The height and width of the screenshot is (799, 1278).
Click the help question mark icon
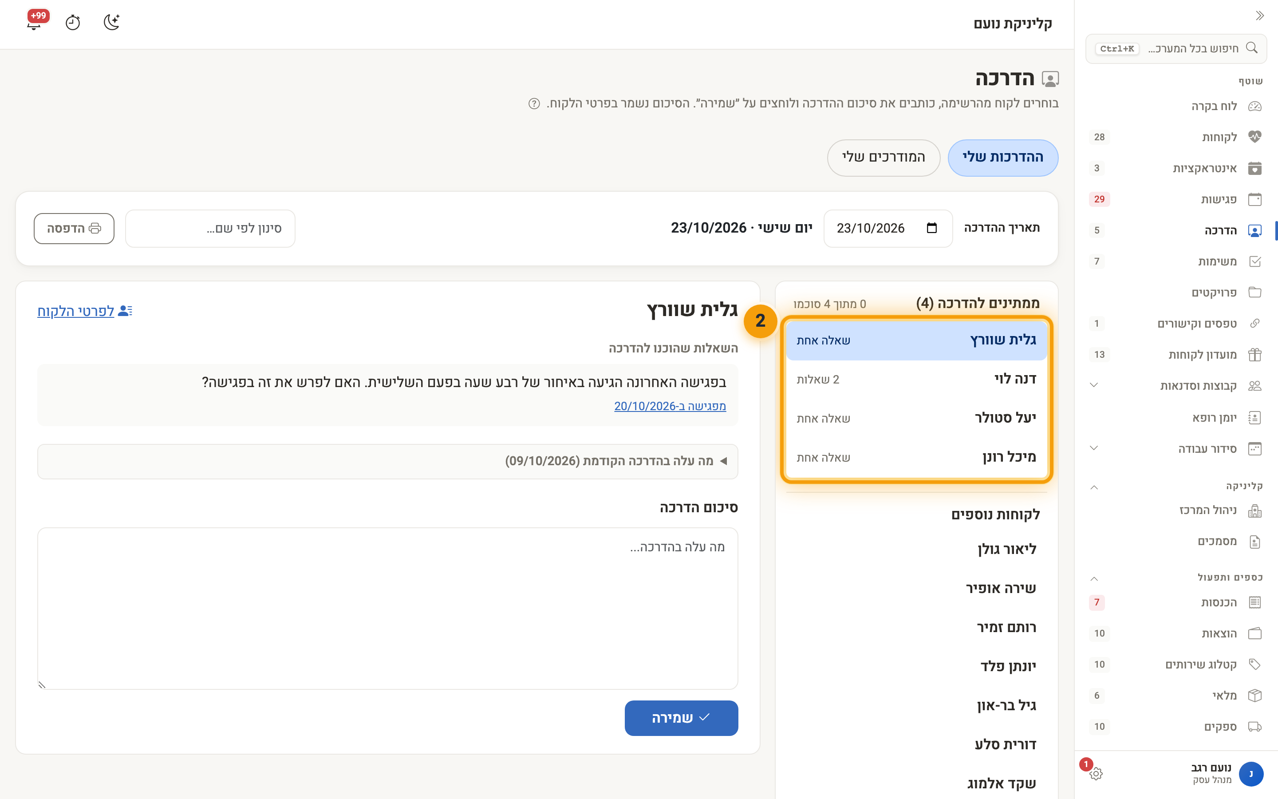pyautogui.click(x=534, y=103)
